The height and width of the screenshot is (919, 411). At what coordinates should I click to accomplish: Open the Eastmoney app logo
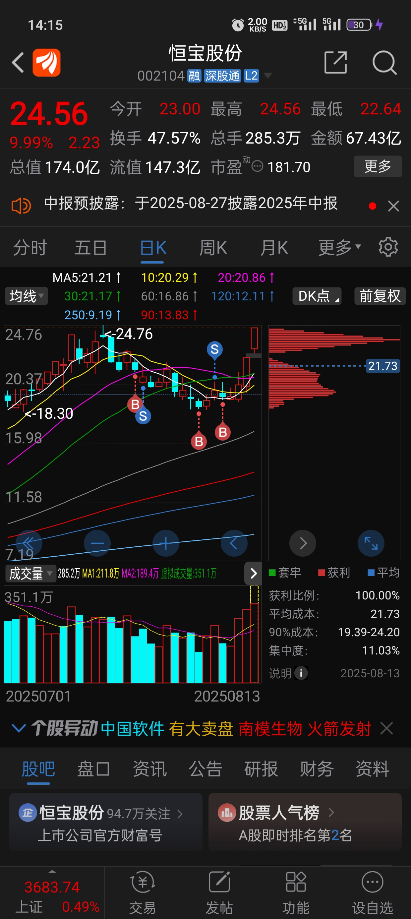coord(46,63)
